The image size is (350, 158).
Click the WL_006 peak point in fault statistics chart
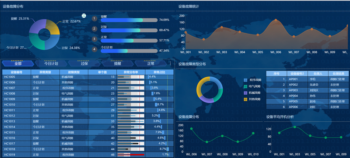[x=276, y=20]
